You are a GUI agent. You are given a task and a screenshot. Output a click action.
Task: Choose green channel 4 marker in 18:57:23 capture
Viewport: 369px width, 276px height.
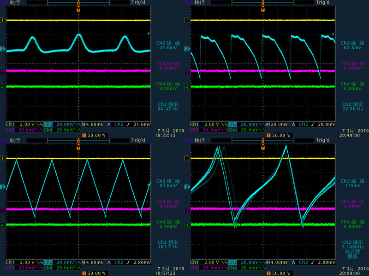pyautogui.click(x=3, y=225)
